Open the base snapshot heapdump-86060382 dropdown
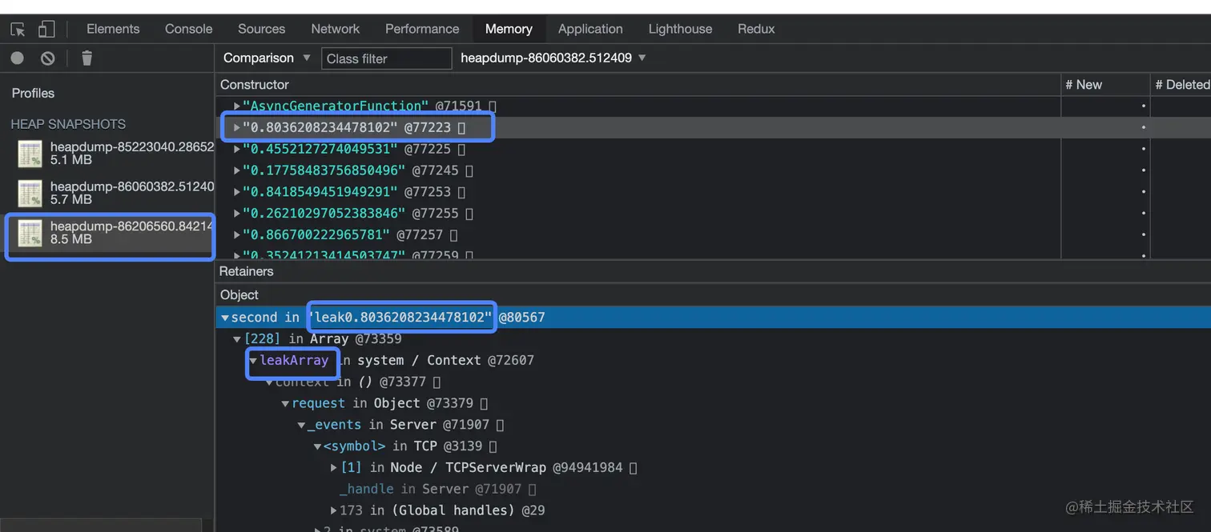The width and height of the screenshot is (1211, 532). click(553, 58)
